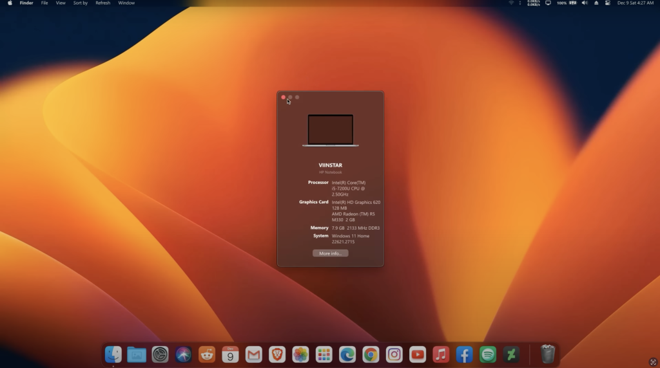Image resolution: width=660 pixels, height=368 pixels.
Task: Launch the Siri icon in dock
Action: pyautogui.click(x=184, y=354)
